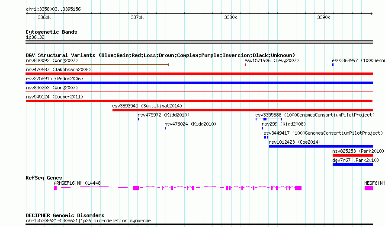Click the 3360k ruler label
Viewport: 385px width, 227px height.
(x=44, y=17)
